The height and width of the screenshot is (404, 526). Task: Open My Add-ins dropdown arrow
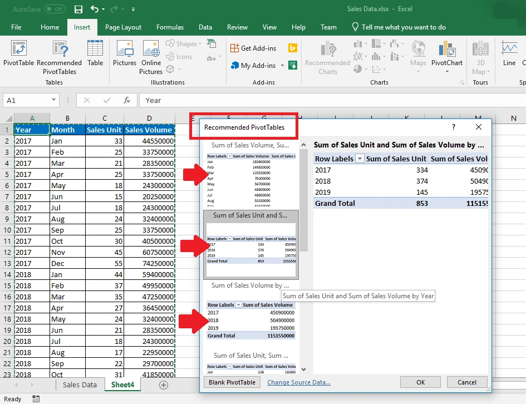click(282, 65)
